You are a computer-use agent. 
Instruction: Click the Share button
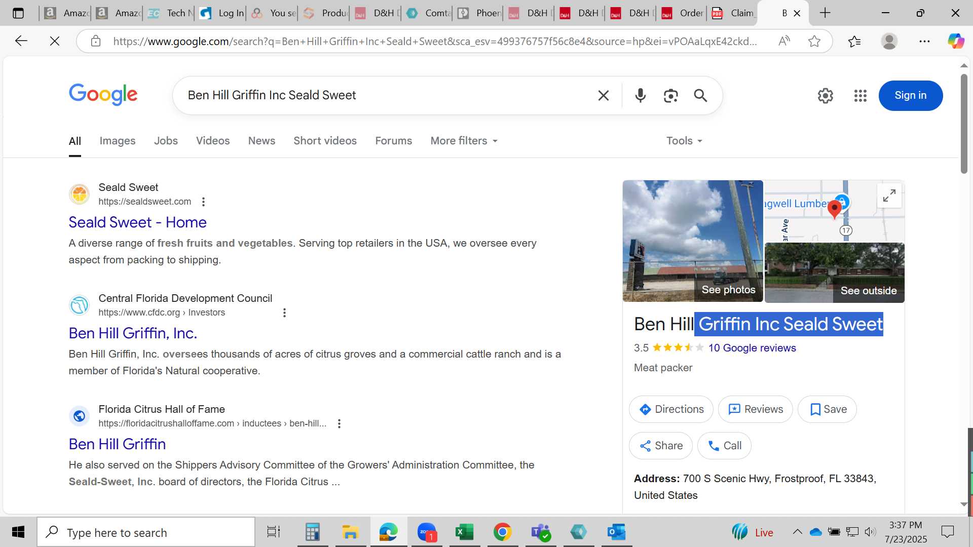click(660, 446)
